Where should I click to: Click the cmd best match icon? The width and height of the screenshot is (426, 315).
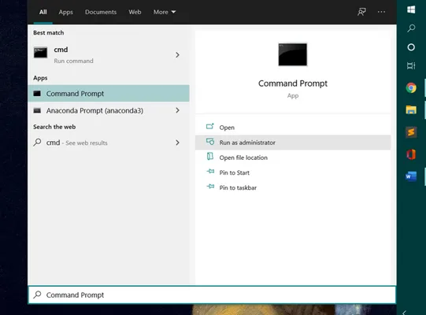point(40,53)
